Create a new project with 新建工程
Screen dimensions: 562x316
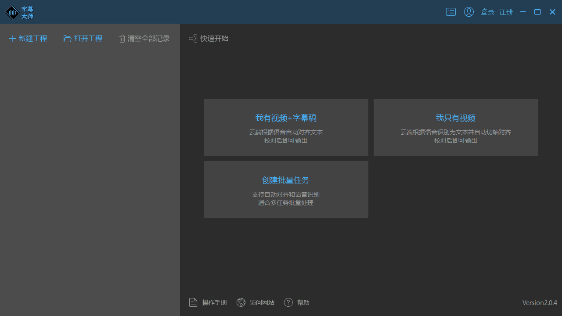click(28, 39)
